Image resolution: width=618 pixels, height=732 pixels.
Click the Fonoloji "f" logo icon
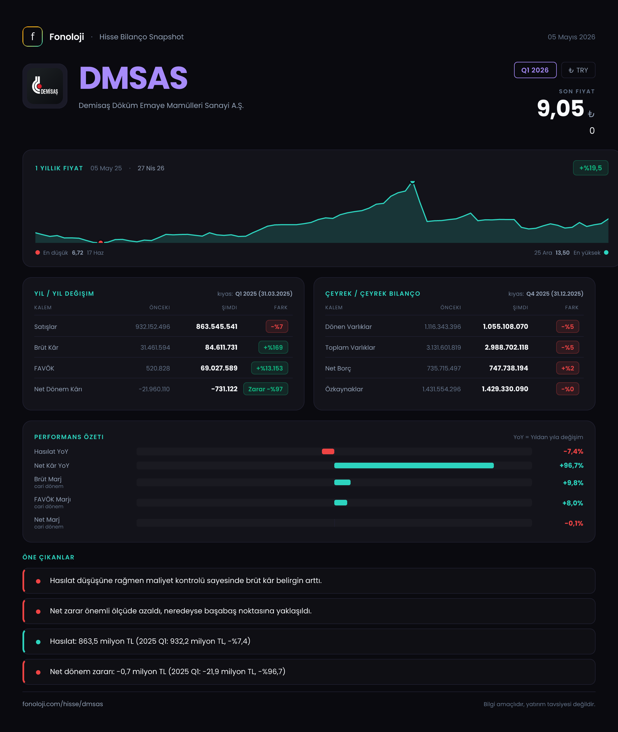click(x=33, y=37)
